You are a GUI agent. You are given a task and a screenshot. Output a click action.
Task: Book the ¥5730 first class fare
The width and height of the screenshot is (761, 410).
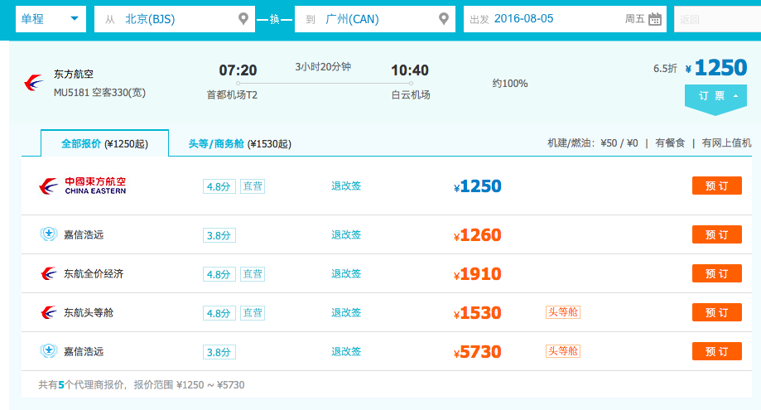[717, 351]
